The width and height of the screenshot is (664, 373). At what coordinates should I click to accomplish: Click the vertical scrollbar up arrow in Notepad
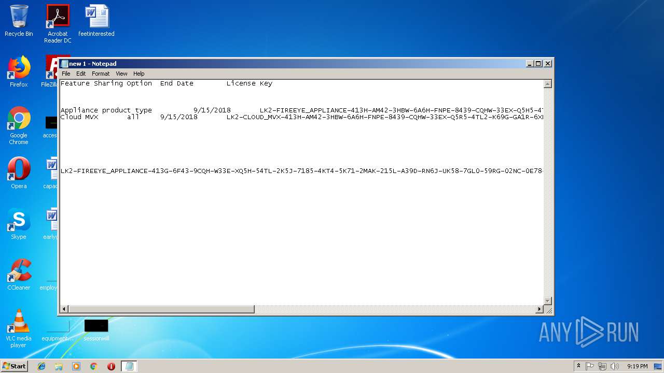pyautogui.click(x=547, y=84)
